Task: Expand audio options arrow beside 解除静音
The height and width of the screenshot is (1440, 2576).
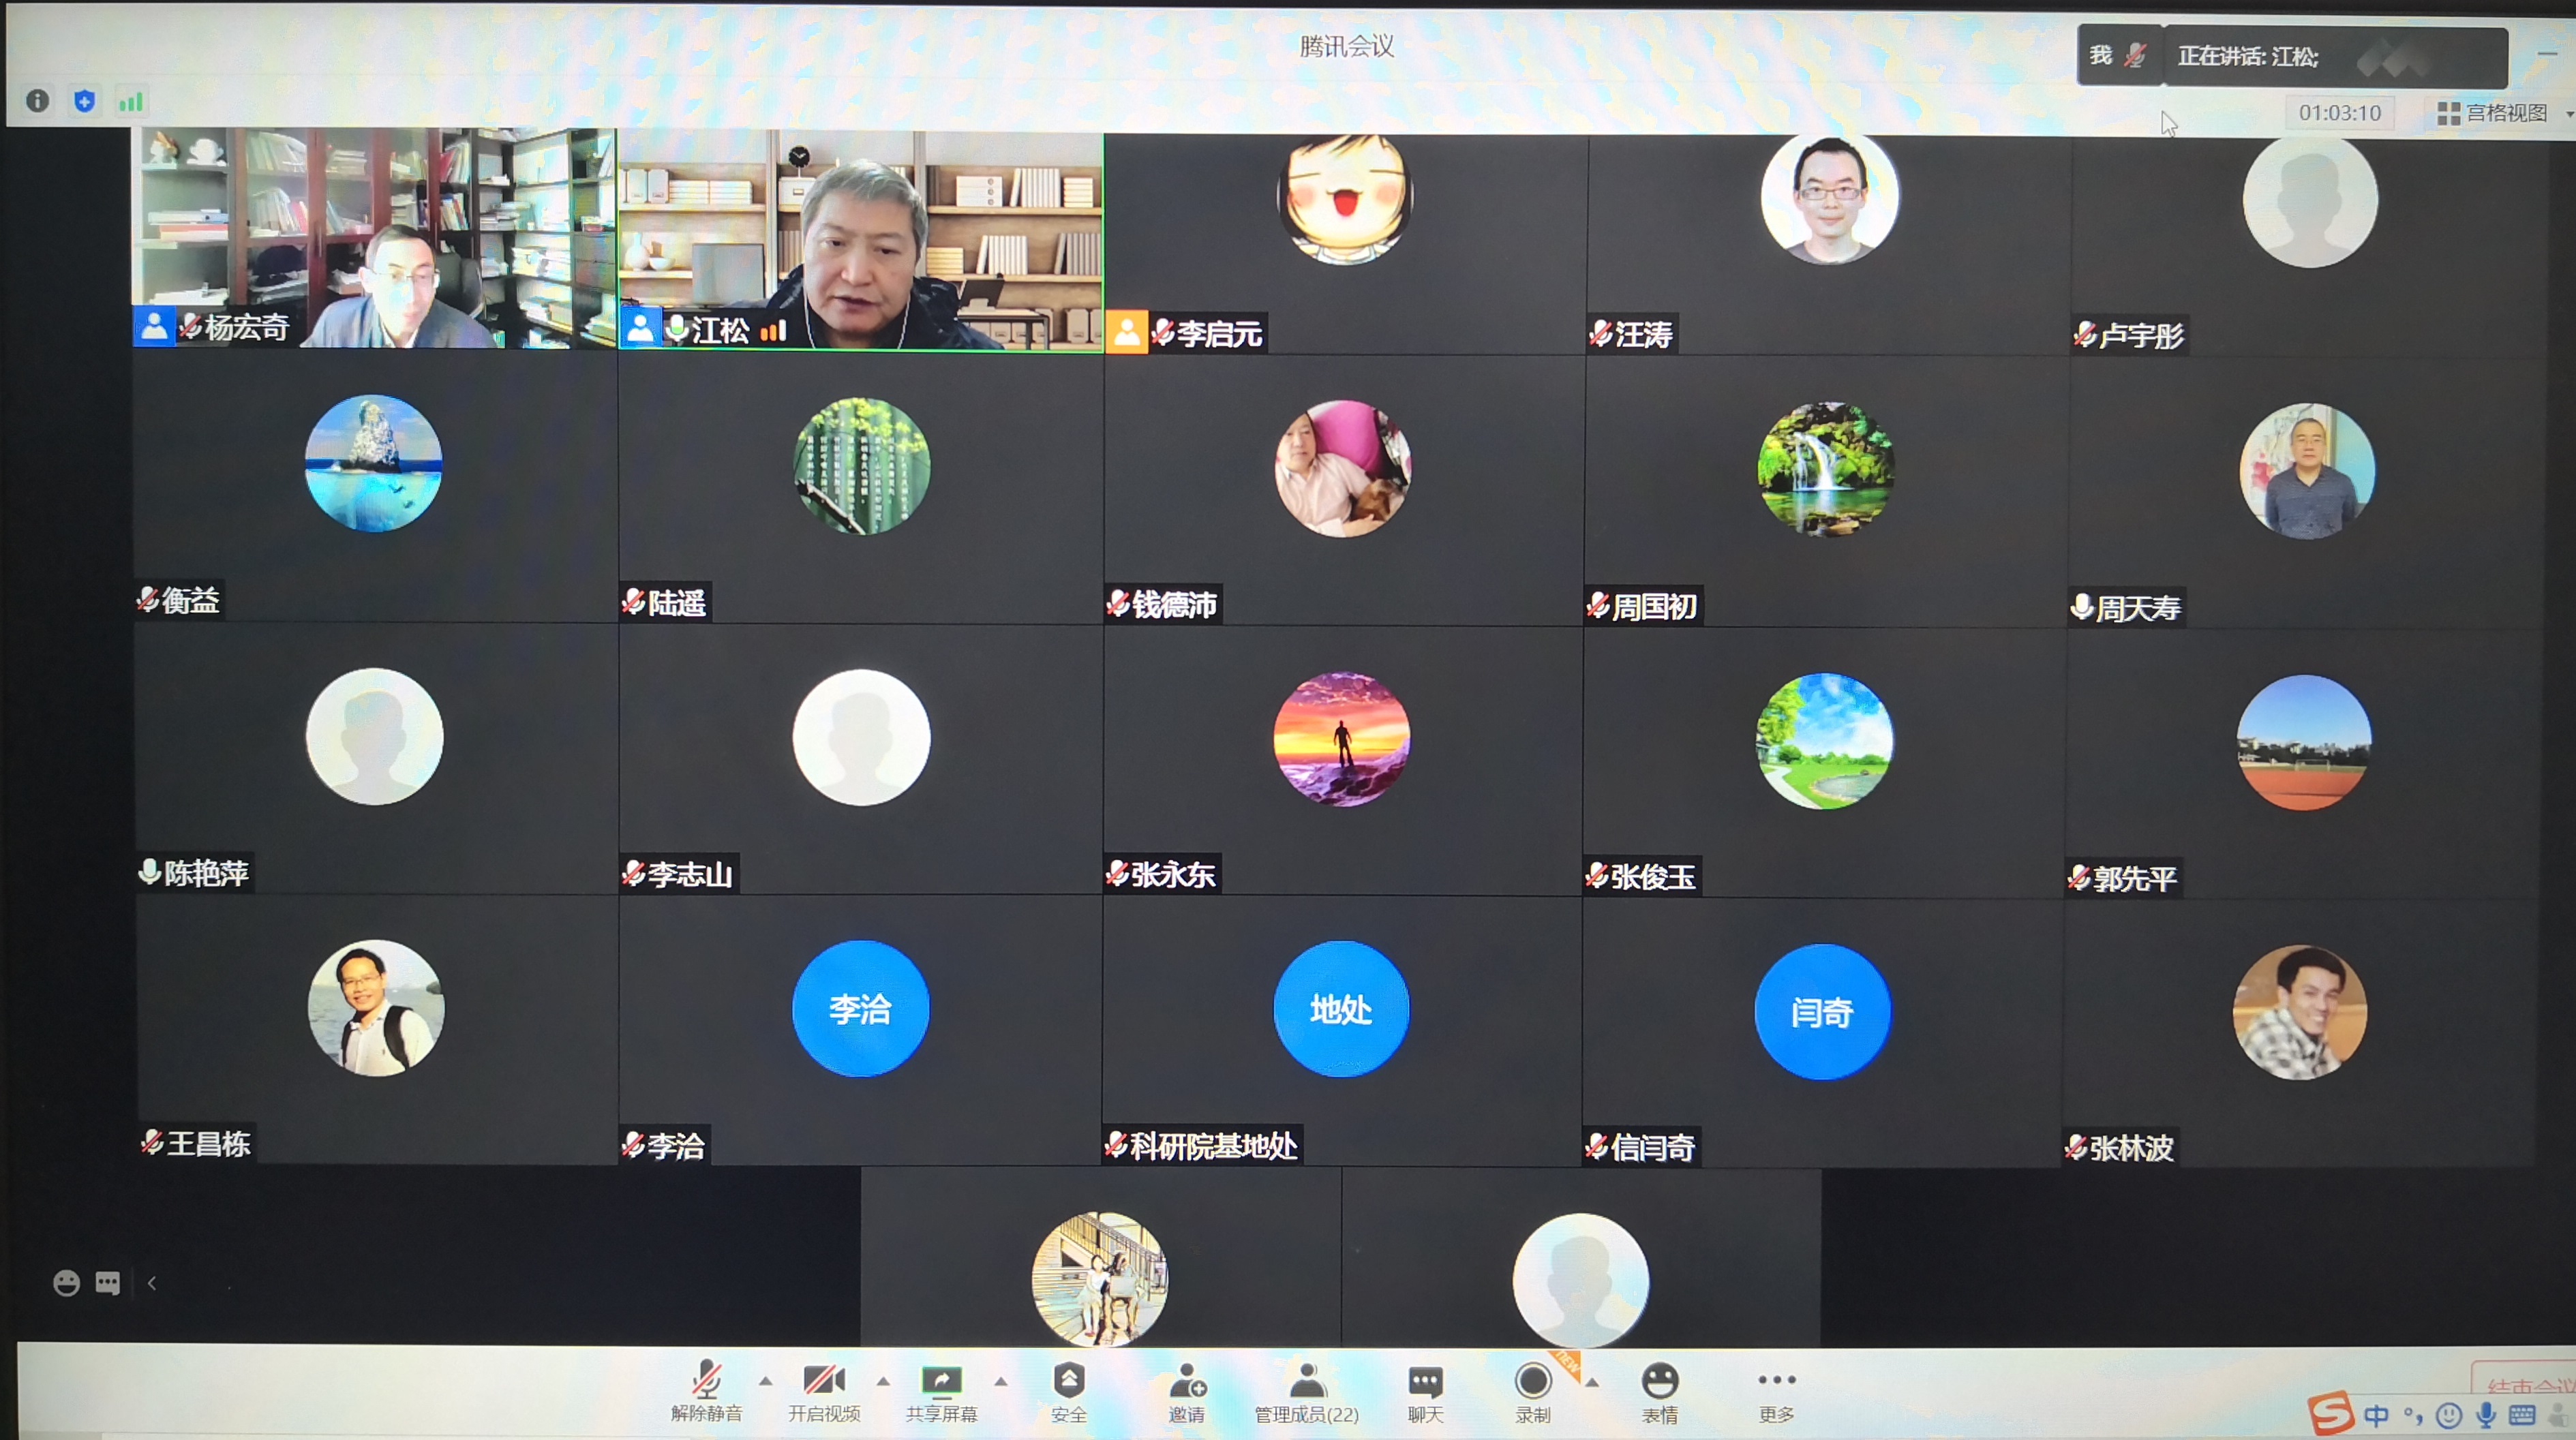Action: [x=766, y=1382]
